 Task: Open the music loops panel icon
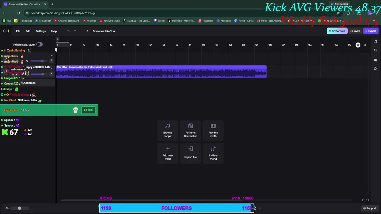click(x=375, y=42)
